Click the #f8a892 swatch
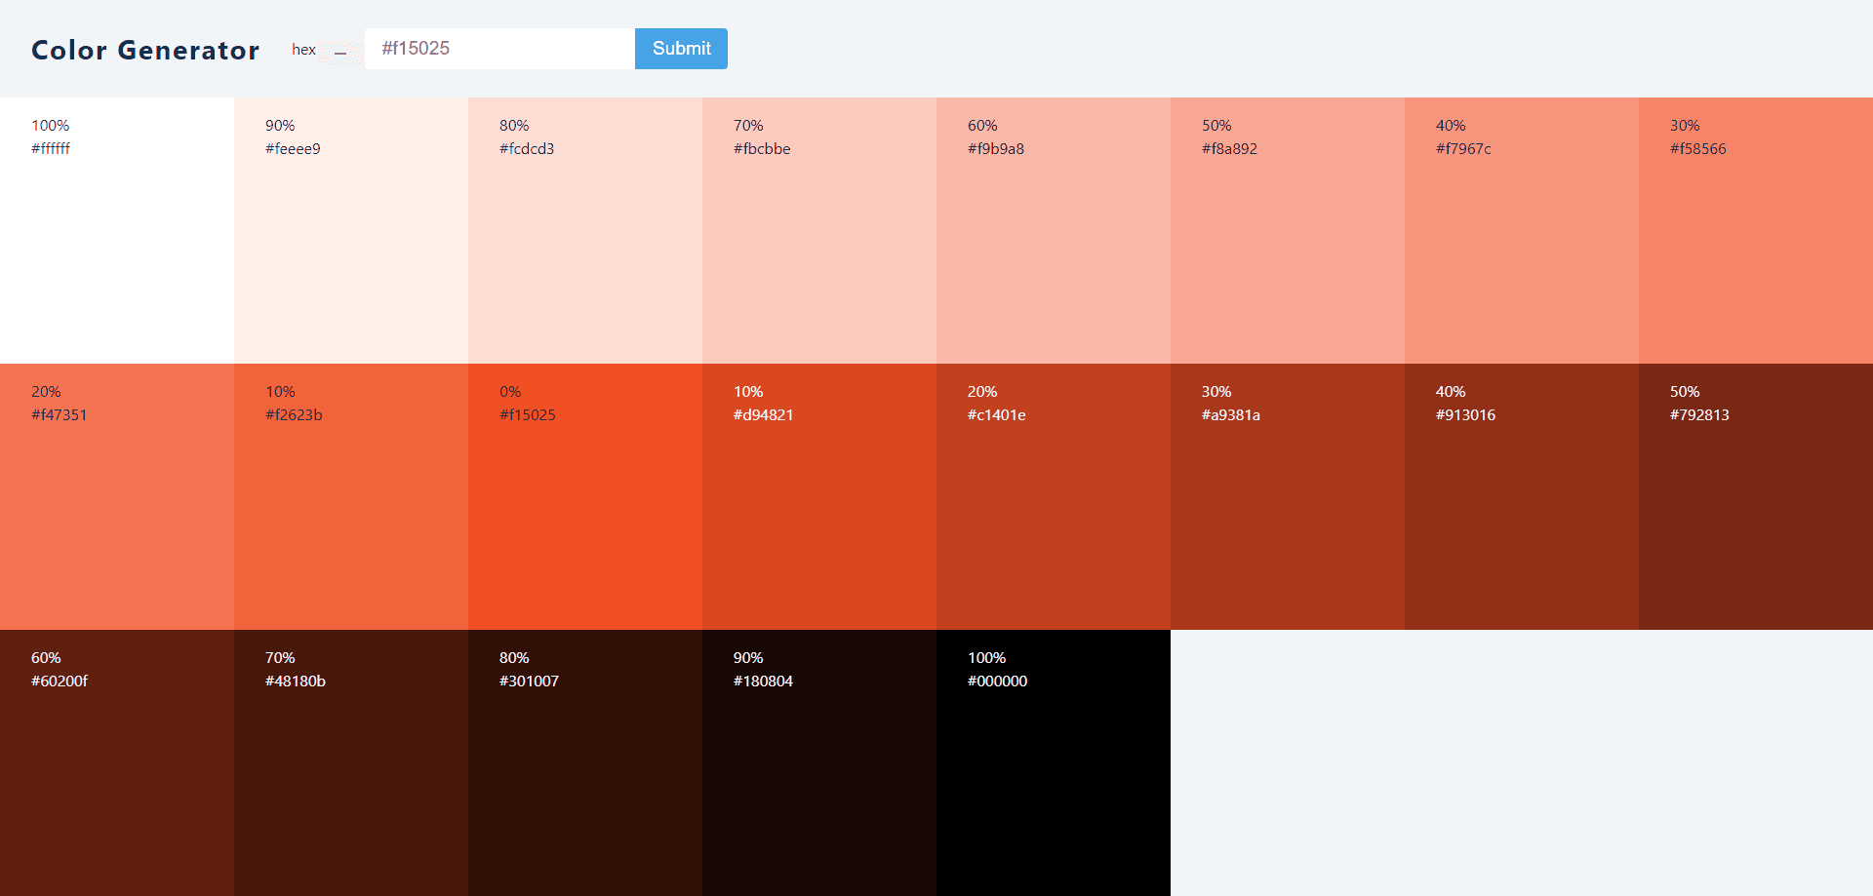Image resolution: width=1873 pixels, height=896 pixels. tap(1288, 230)
